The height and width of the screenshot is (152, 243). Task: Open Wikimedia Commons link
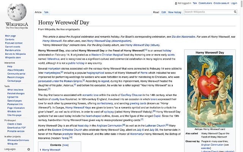point(18,140)
